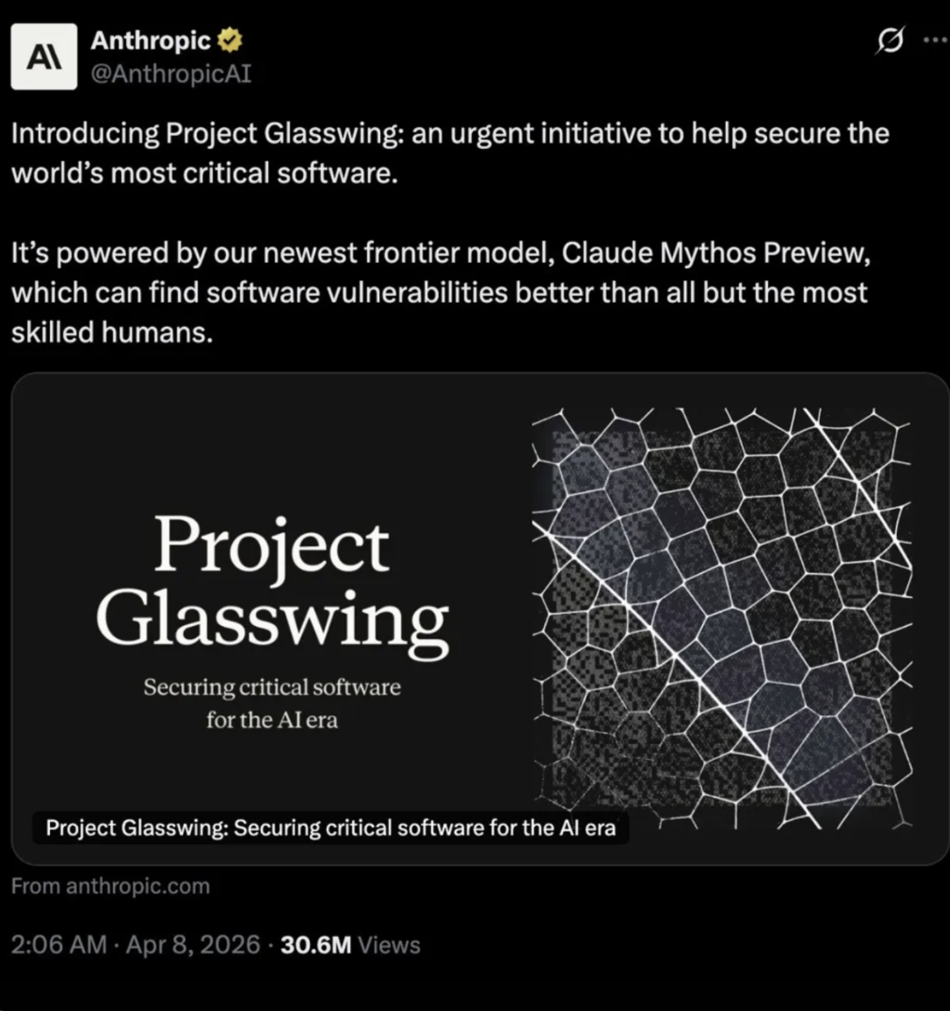
Task: Open the Grok slashed-circle icon
Action: [890, 41]
